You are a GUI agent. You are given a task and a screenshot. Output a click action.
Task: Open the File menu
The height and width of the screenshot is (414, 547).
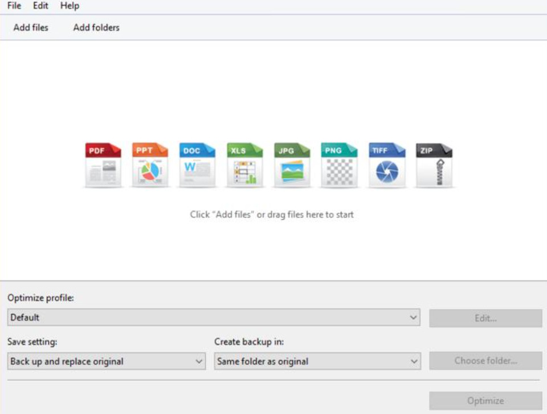coord(14,6)
